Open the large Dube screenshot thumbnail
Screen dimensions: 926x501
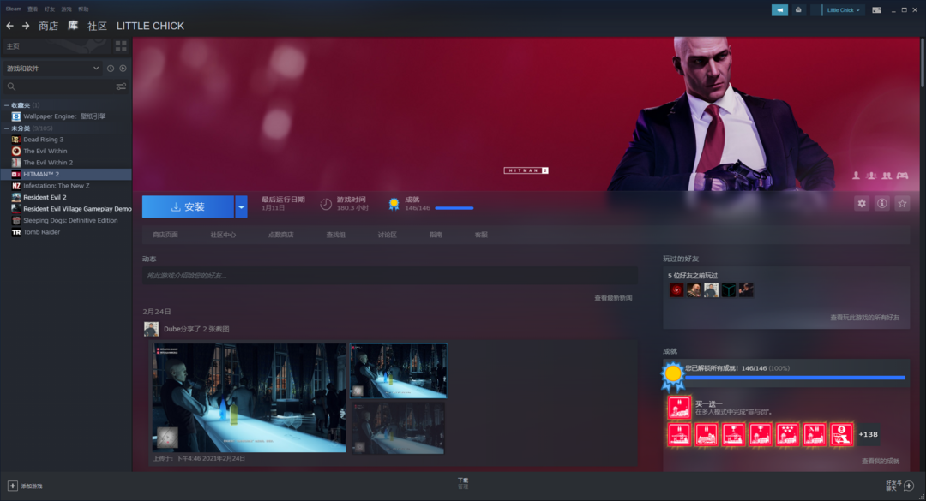pos(250,398)
